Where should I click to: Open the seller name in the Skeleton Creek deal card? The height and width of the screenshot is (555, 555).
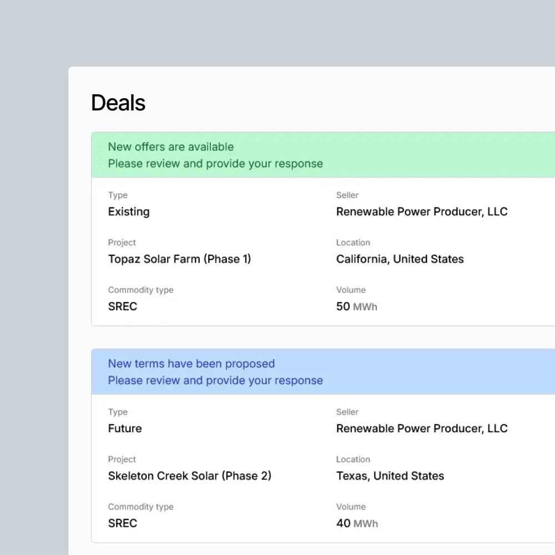tap(422, 428)
